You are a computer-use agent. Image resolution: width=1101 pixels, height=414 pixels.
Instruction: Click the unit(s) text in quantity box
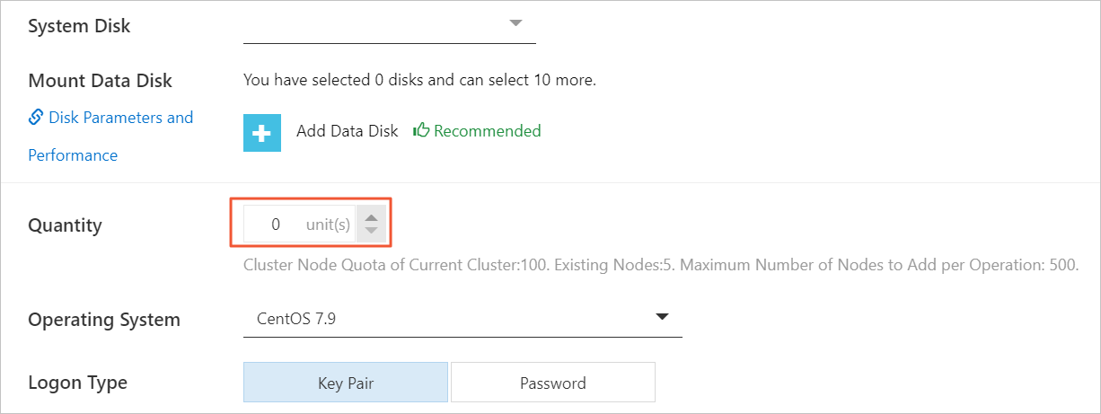(x=328, y=225)
